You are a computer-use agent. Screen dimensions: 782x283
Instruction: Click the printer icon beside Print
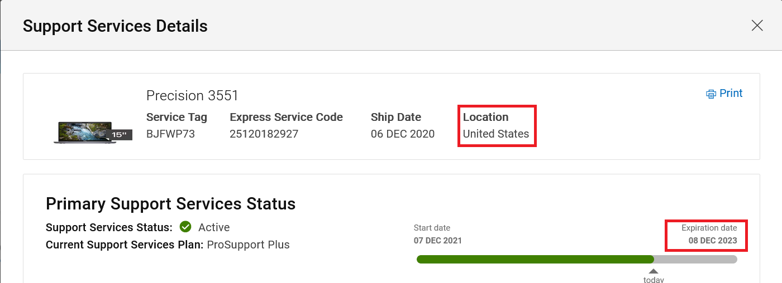711,94
